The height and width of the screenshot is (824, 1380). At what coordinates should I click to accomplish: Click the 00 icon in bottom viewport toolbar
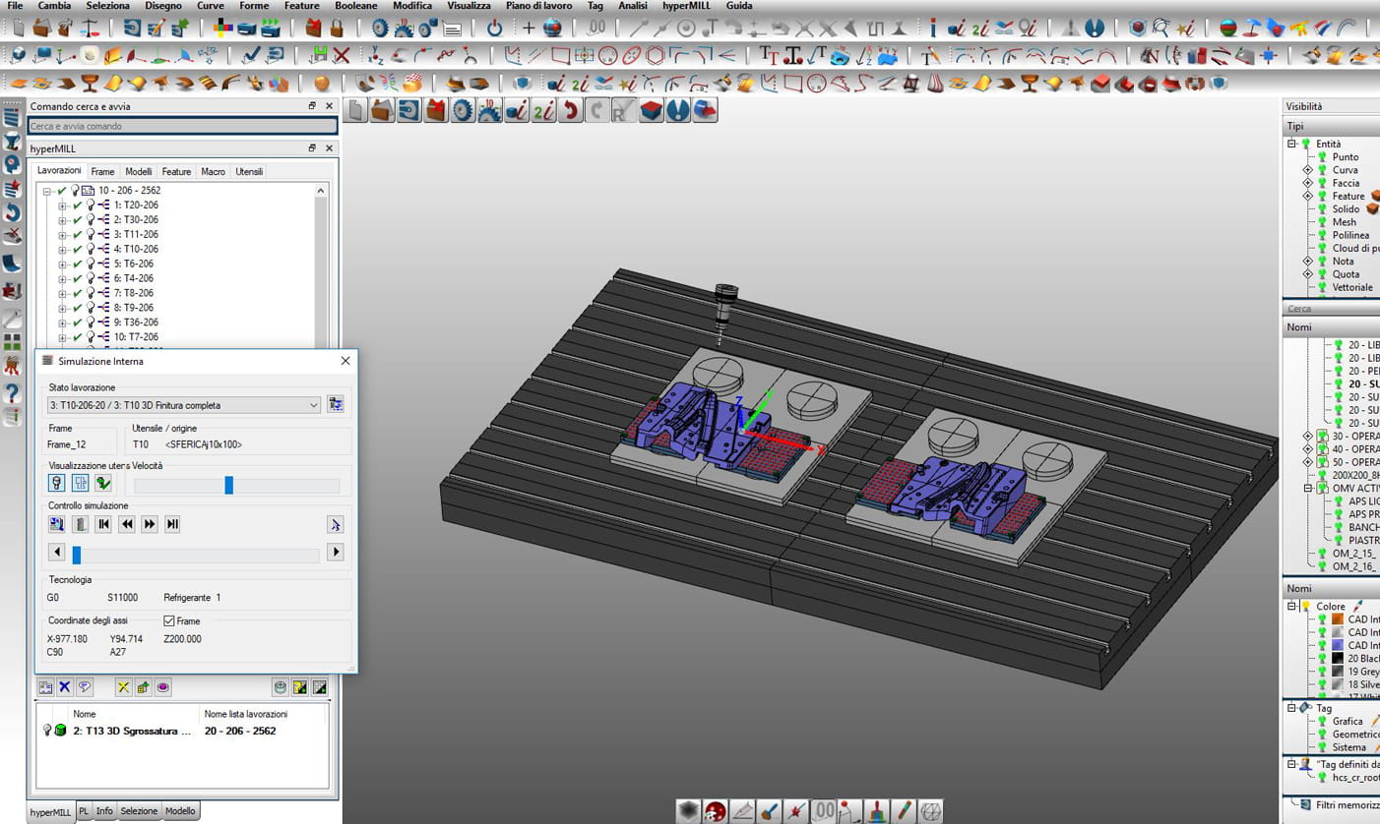[x=823, y=811]
